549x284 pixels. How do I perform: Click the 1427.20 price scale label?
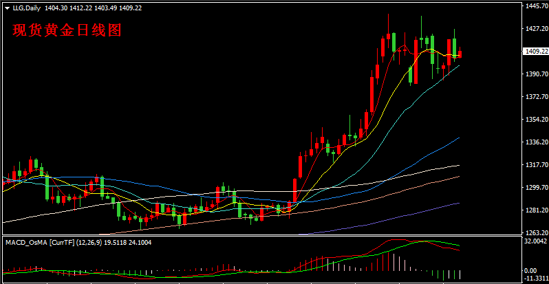click(x=536, y=29)
